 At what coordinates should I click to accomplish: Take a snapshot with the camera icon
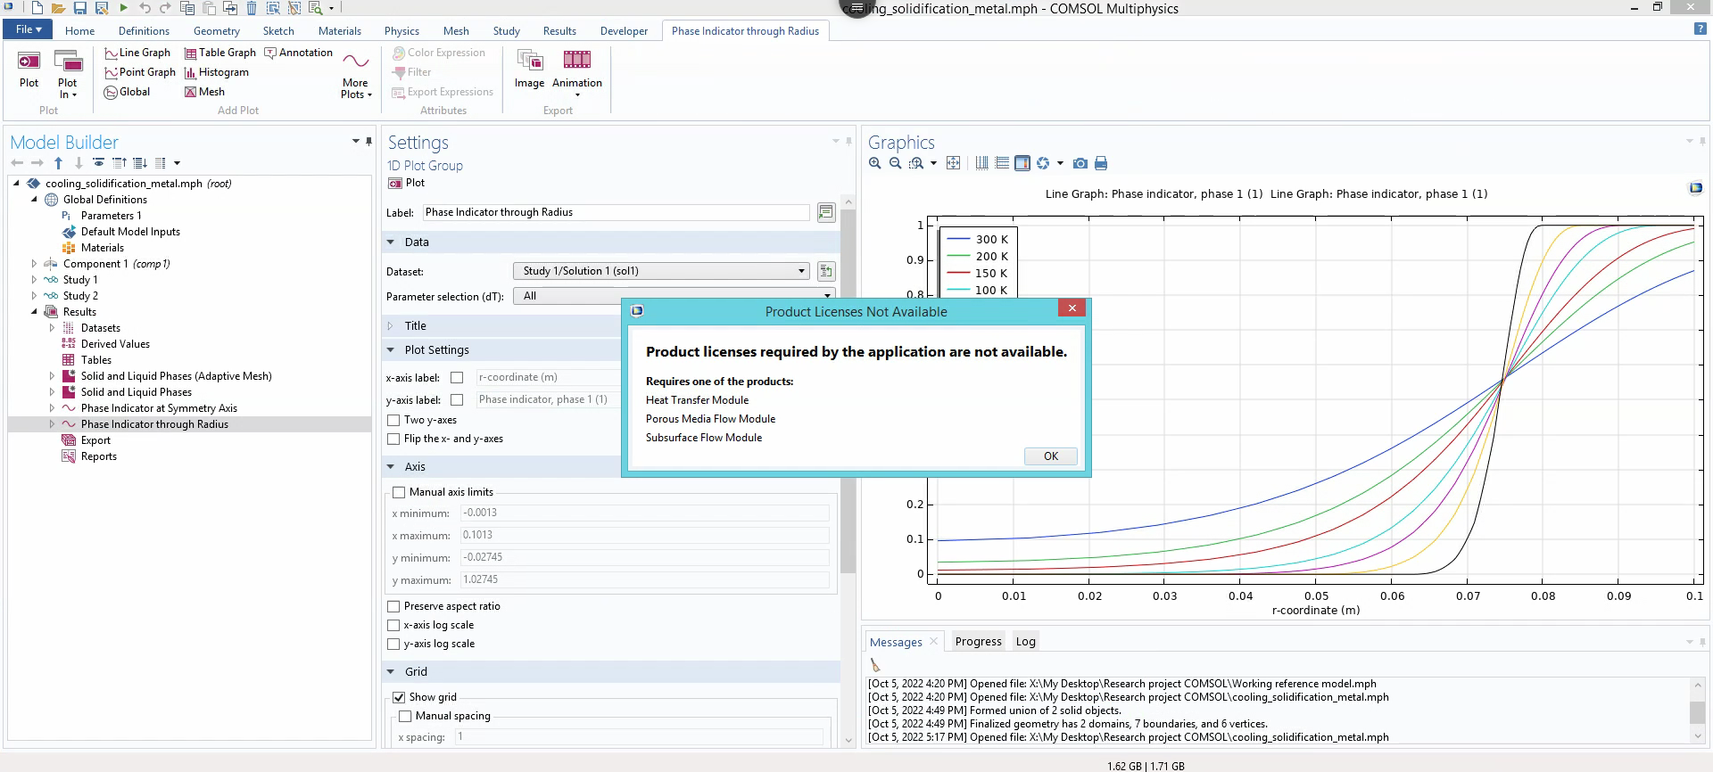1080,163
